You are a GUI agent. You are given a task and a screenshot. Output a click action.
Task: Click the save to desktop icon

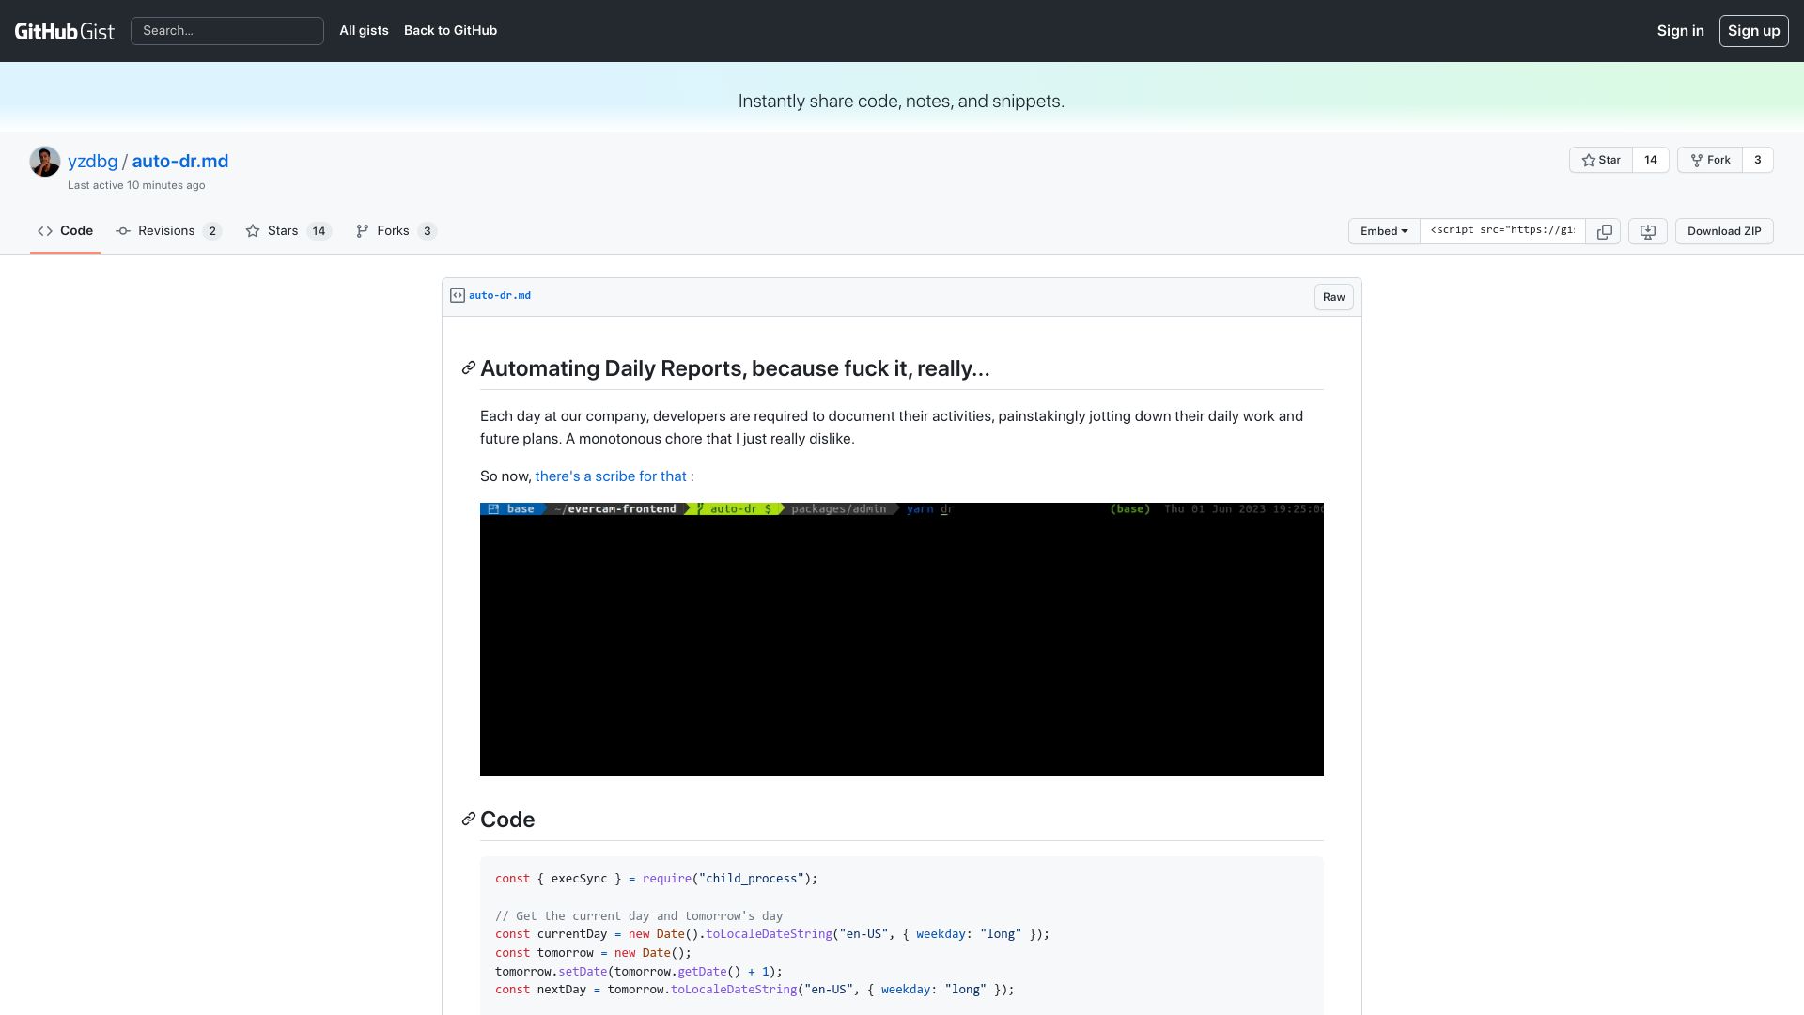1647,231
